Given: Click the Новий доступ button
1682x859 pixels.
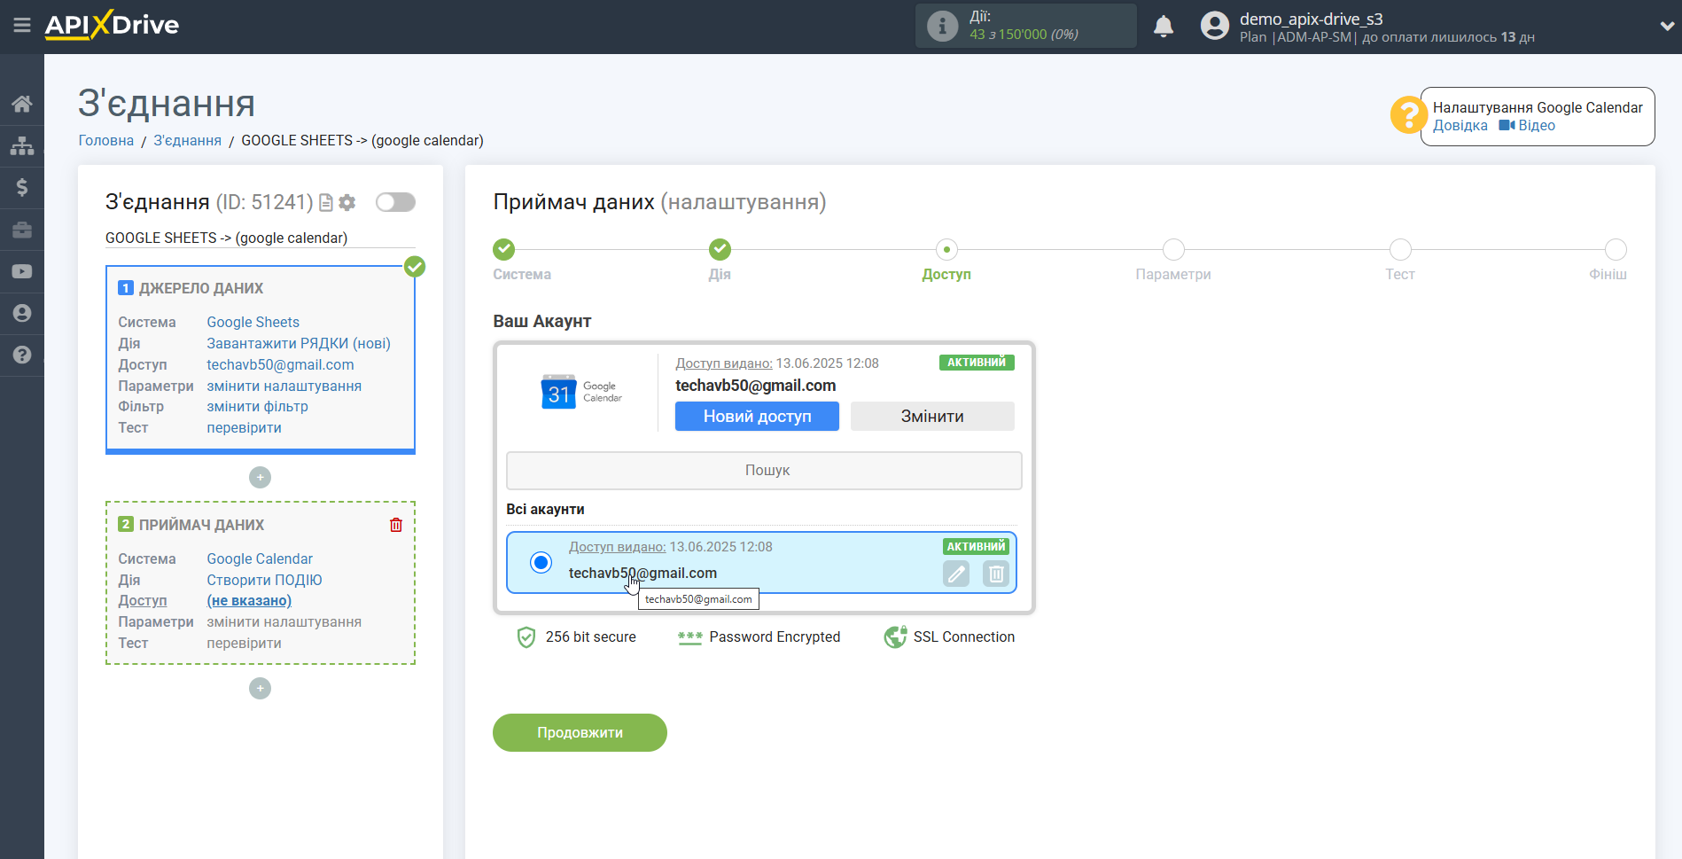Looking at the screenshot, I should pos(757,417).
